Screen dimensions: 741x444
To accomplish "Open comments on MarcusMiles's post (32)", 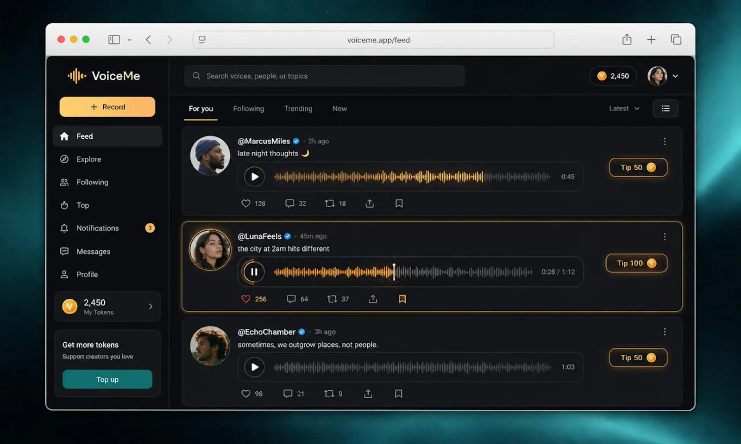I will pos(290,203).
